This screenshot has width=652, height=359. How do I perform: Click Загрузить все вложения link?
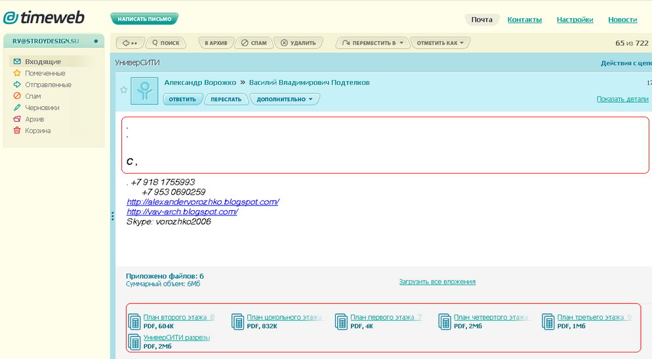click(437, 282)
